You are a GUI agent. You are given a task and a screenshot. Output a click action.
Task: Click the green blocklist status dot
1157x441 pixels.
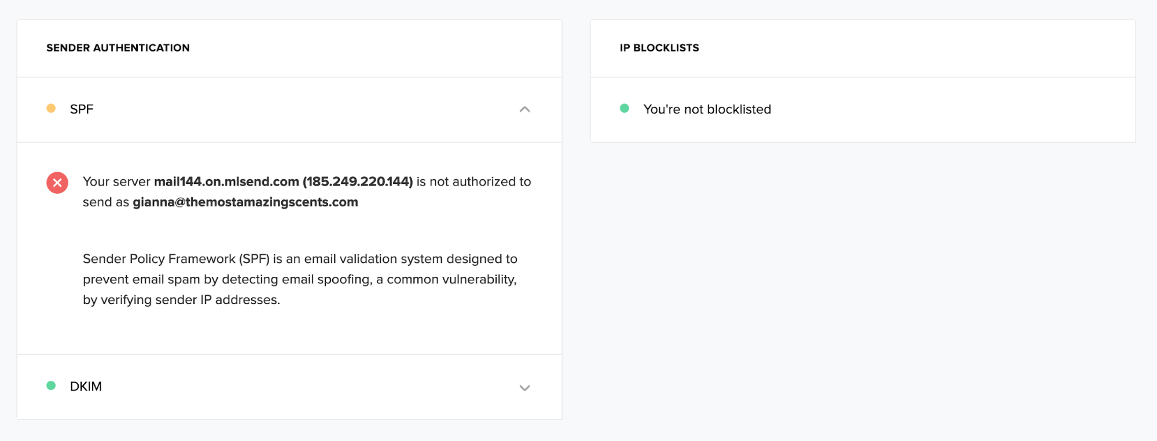pyautogui.click(x=625, y=108)
